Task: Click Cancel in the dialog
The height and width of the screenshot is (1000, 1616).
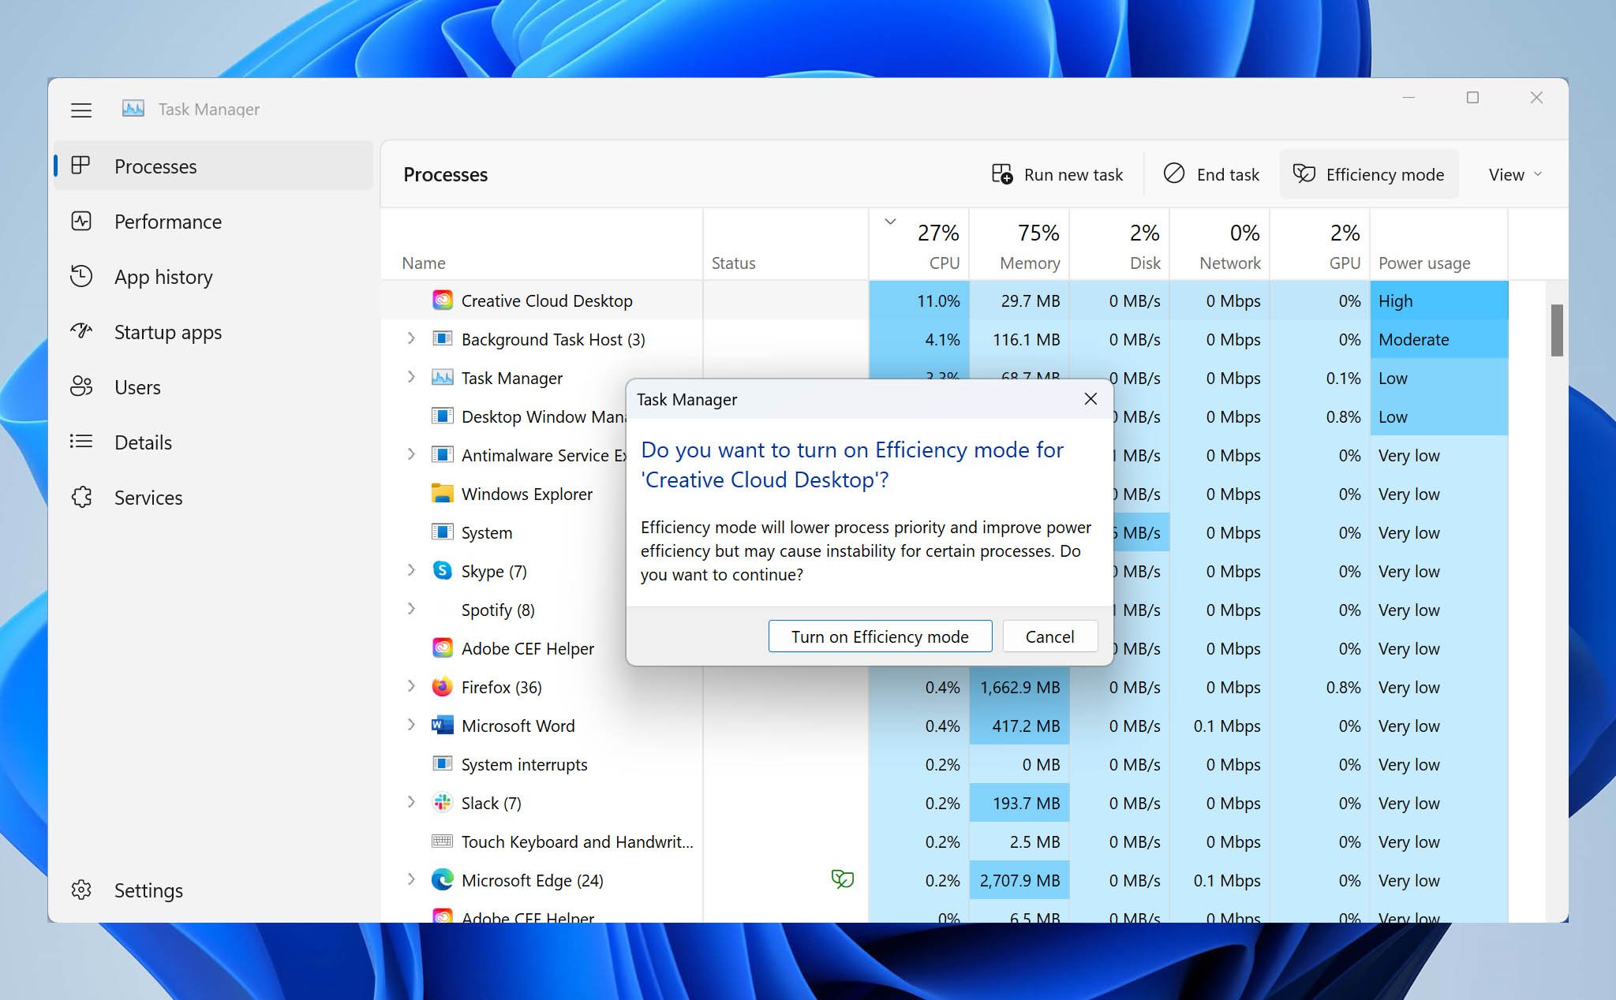Action: (1049, 636)
